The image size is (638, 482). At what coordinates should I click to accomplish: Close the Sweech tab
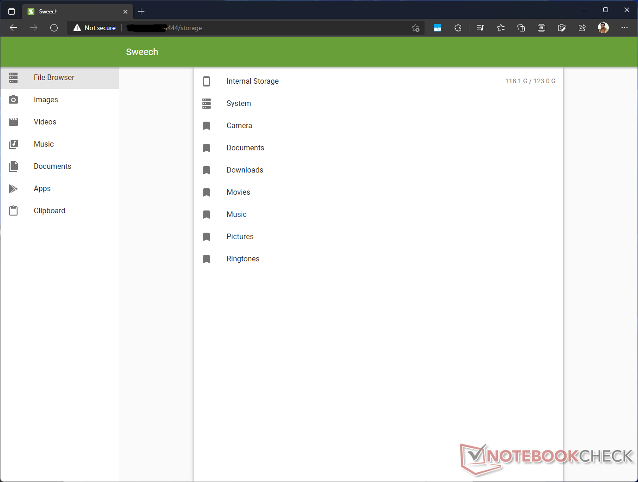(125, 12)
